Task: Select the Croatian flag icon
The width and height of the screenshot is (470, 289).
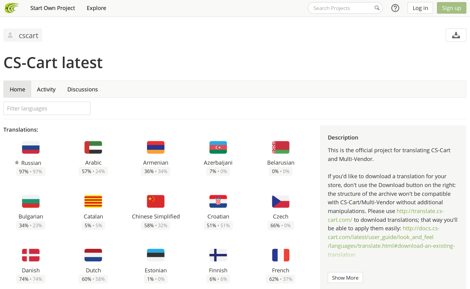Action: [218, 201]
